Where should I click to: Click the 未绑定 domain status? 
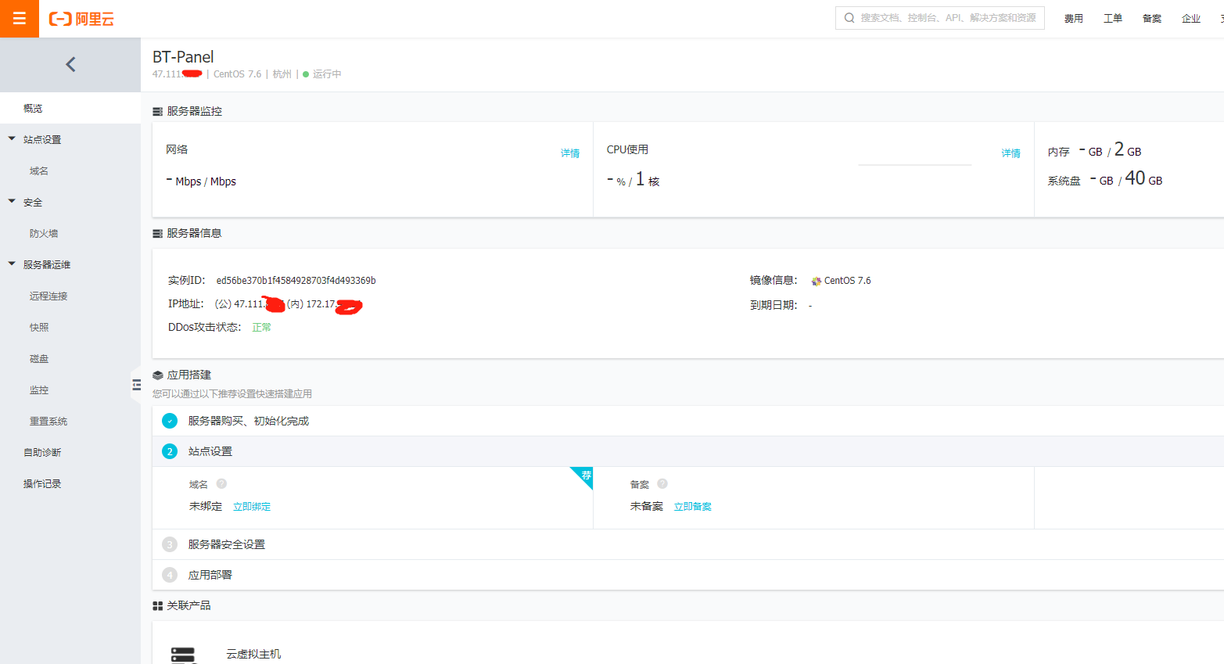206,507
